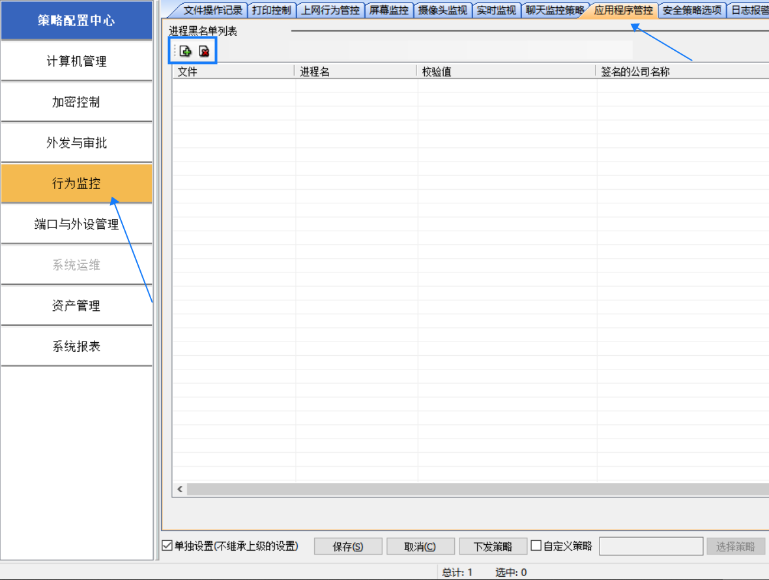Image resolution: width=769 pixels, height=580 pixels.
Task: Enable the 自定义策略 checkbox
Action: [536, 546]
